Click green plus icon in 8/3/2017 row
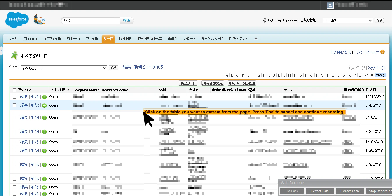392x196 pixels. 44,132
